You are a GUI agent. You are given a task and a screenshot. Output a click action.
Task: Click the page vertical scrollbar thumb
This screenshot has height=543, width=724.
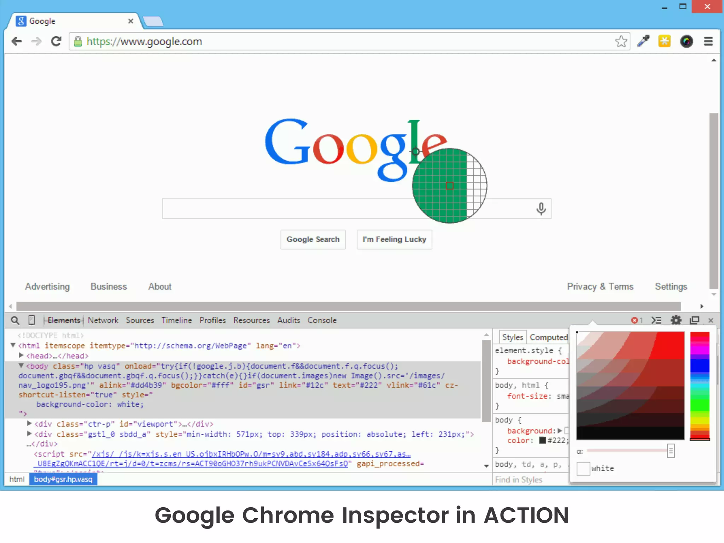pyautogui.click(x=714, y=200)
